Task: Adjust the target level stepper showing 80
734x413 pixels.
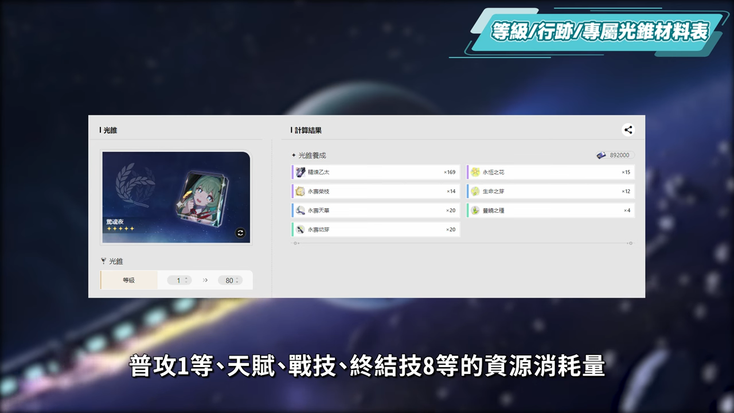Action: (230, 280)
